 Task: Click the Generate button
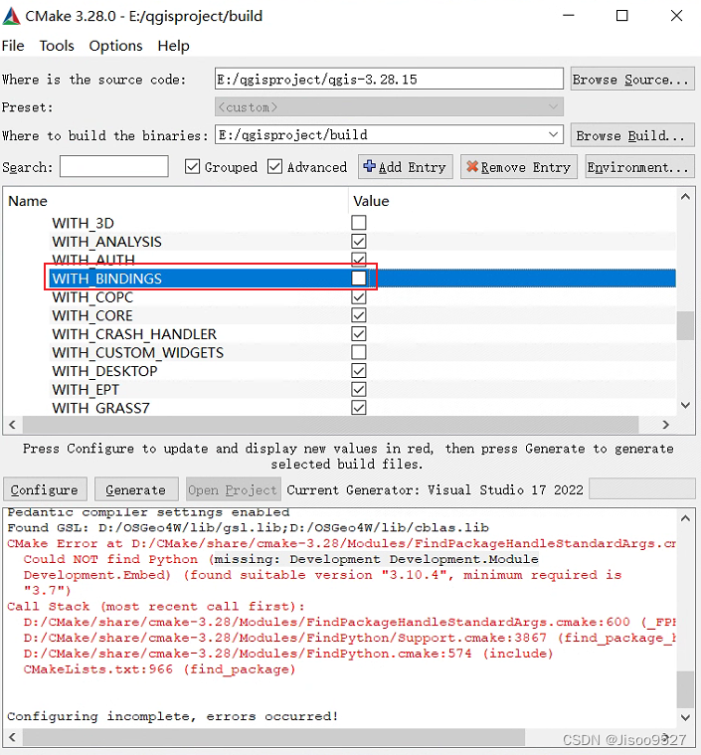pyautogui.click(x=136, y=489)
